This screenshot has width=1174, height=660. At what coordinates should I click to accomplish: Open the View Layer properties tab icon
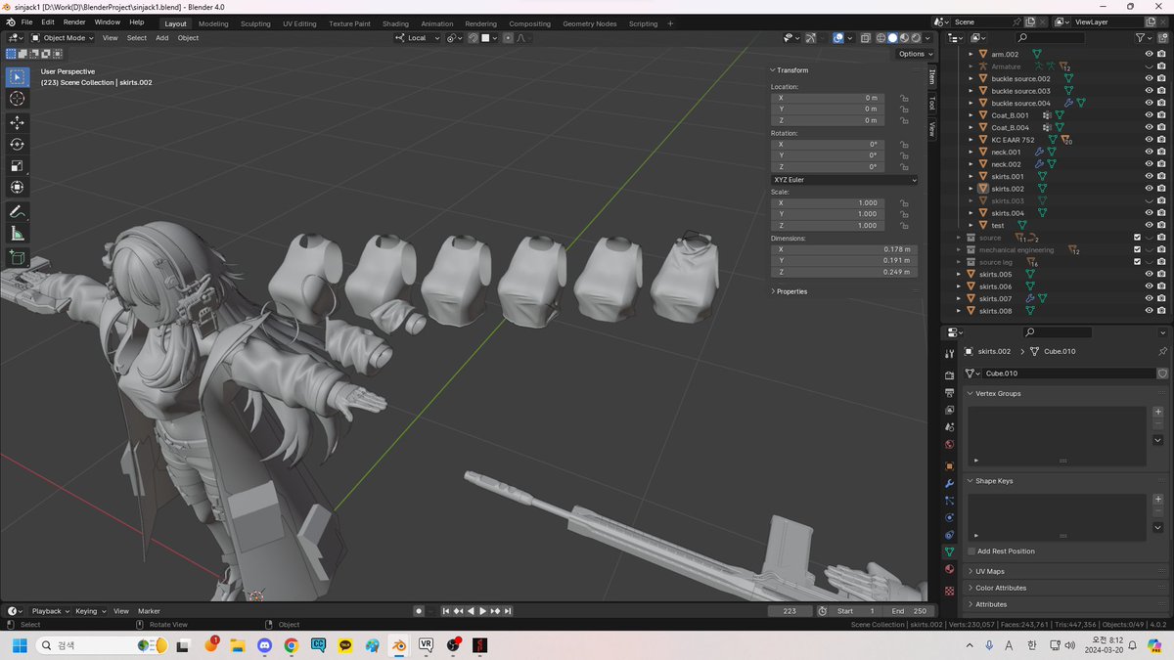pyautogui.click(x=949, y=410)
